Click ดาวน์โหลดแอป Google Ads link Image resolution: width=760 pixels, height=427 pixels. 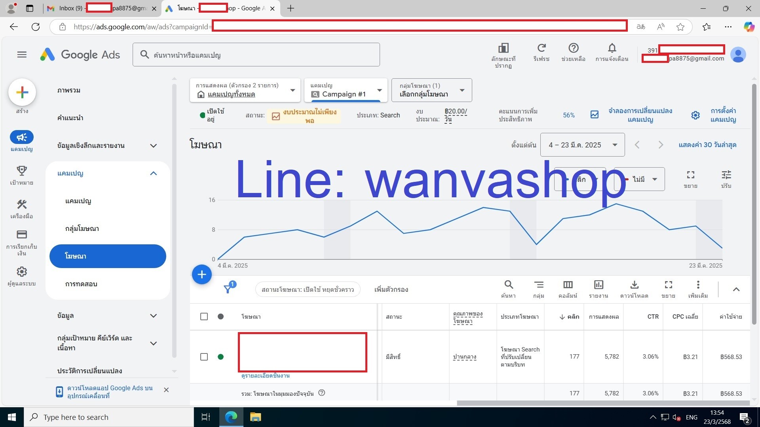110,392
